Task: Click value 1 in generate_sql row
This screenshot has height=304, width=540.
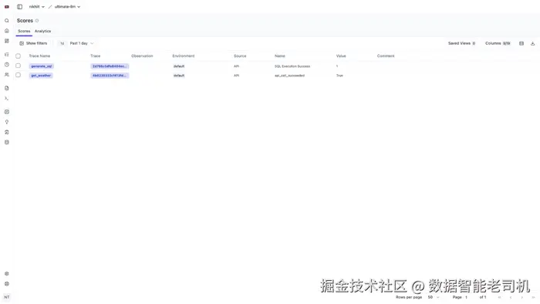Action: click(x=337, y=66)
